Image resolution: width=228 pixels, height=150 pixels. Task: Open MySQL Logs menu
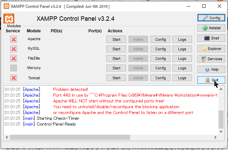pyautogui.click(x=182, y=49)
